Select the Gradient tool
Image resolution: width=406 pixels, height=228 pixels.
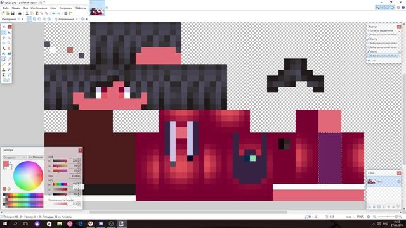click(9, 53)
